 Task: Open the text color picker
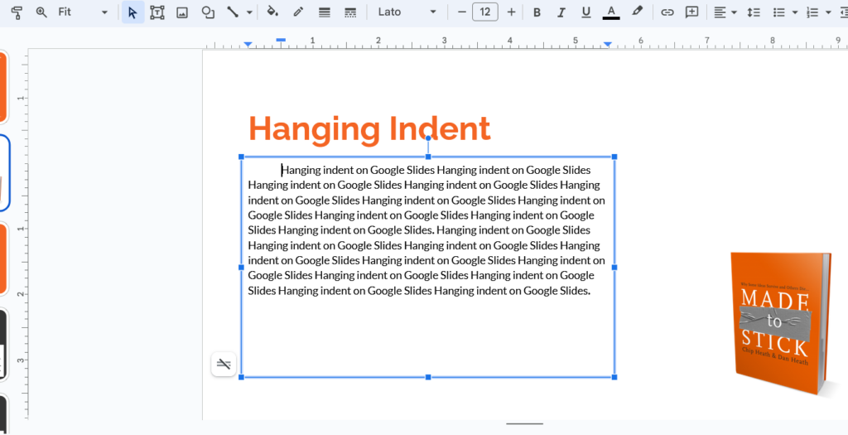click(x=611, y=12)
